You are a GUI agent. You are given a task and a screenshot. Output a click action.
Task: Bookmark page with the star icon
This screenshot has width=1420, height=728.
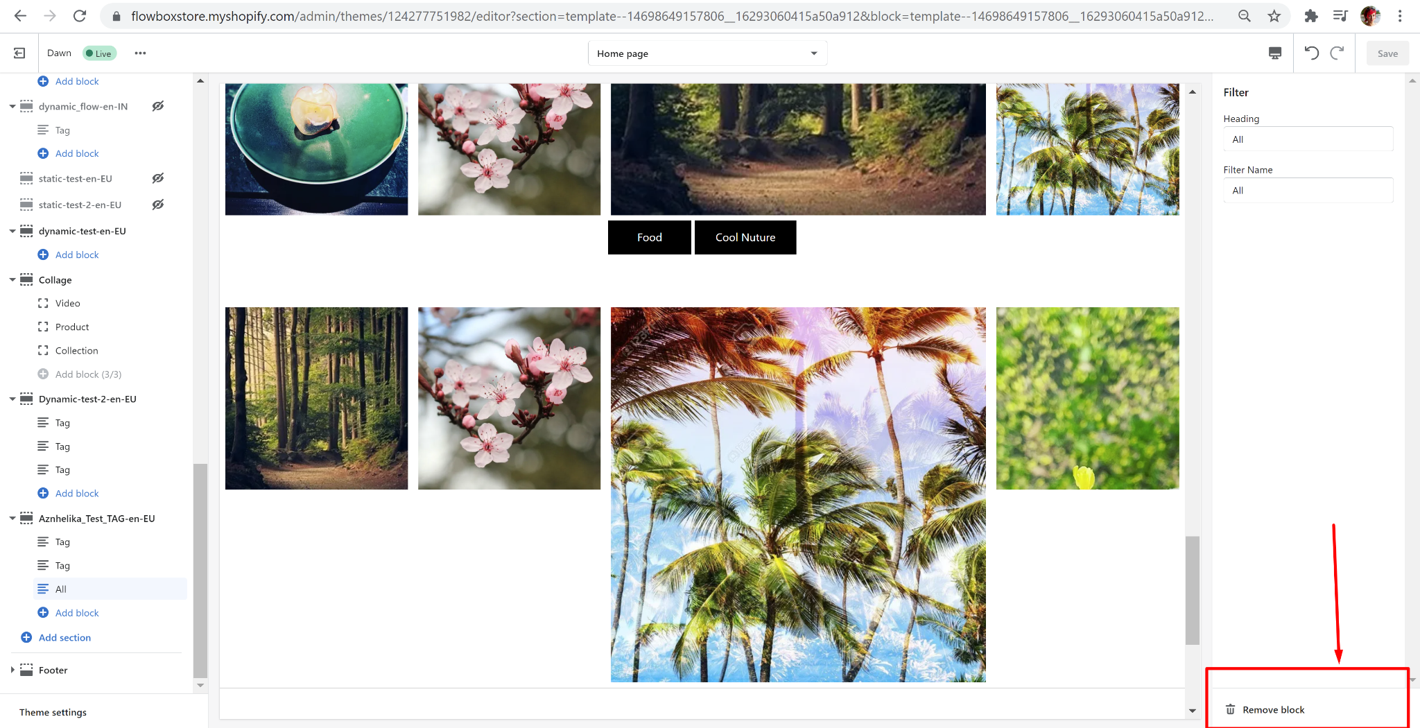1274,16
